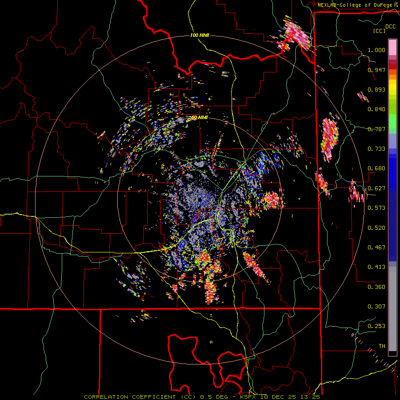Viewport: 400px width, 400px height.
Task: Click the 0.253 legend value
Action: [x=376, y=326]
